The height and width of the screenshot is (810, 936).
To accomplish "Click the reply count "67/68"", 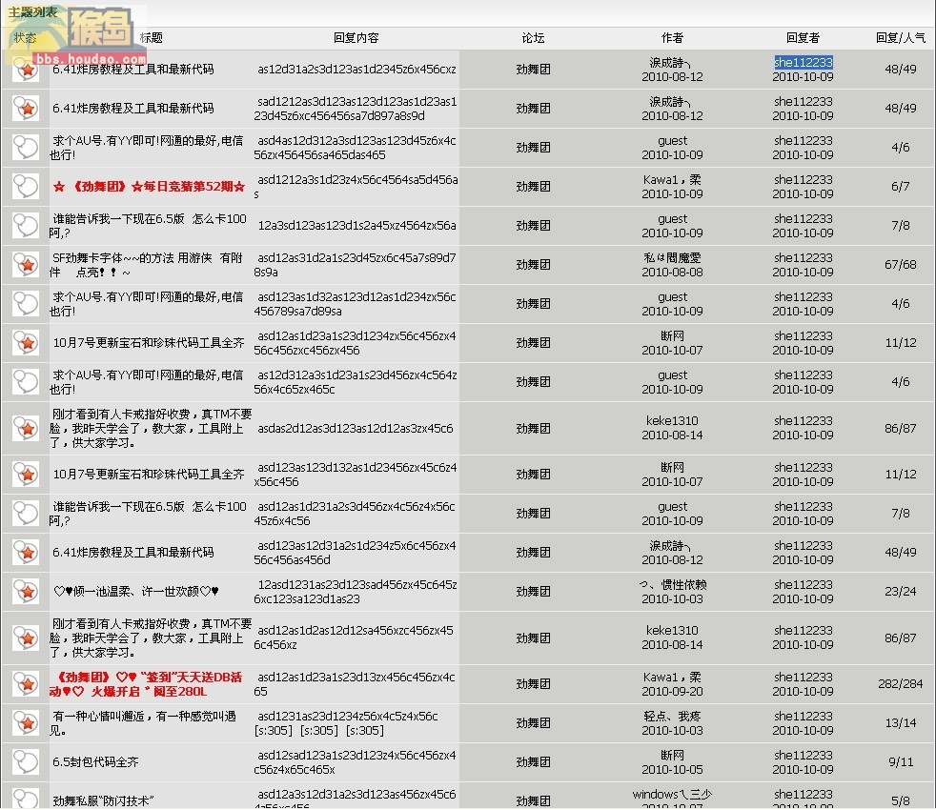I will click(x=900, y=264).
